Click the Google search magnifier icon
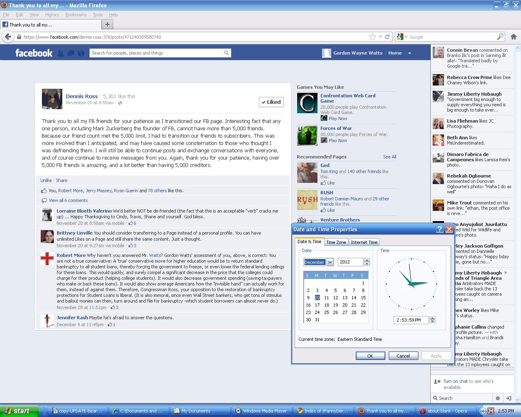Screen dimensions: 521x417 [500, 37]
